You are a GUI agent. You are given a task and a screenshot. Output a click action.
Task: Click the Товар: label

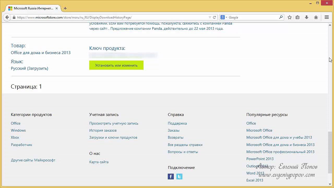click(x=18, y=46)
